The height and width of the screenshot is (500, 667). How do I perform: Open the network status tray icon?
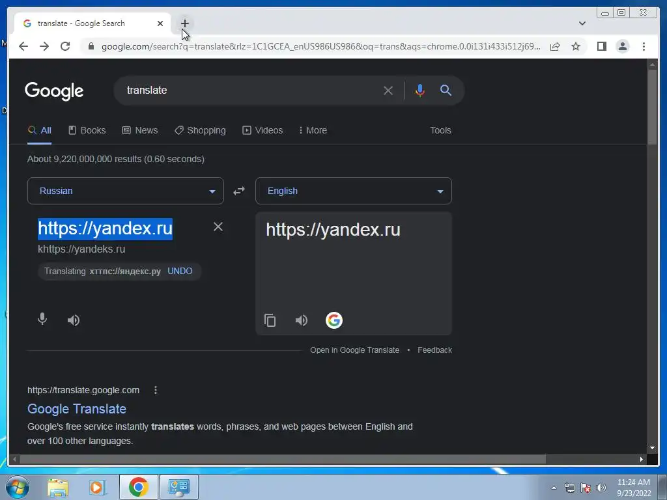(x=569, y=488)
